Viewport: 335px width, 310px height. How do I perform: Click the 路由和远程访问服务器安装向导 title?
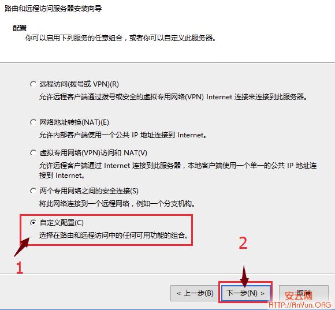[x=53, y=9]
